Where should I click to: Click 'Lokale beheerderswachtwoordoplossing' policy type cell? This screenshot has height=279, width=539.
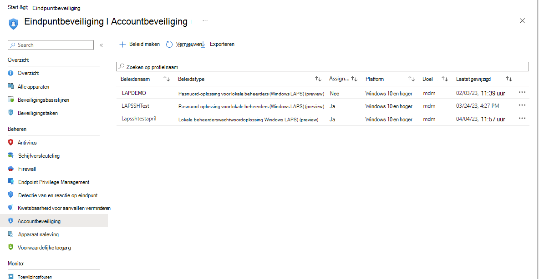tap(248, 120)
